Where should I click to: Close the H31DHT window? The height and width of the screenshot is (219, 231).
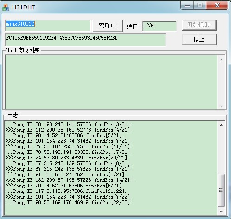[x=217, y=6]
